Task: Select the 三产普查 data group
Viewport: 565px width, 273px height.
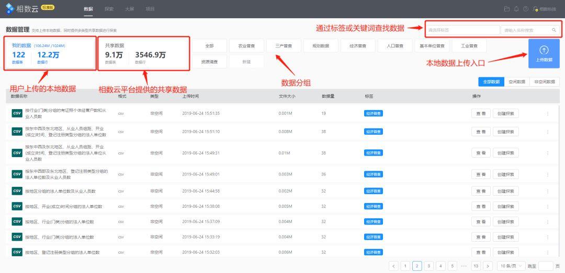Action: [x=284, y=46]
